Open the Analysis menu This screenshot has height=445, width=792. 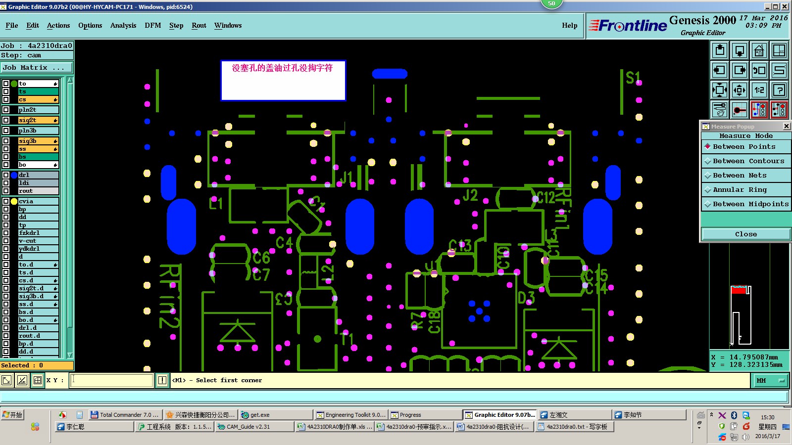[123, 25]
